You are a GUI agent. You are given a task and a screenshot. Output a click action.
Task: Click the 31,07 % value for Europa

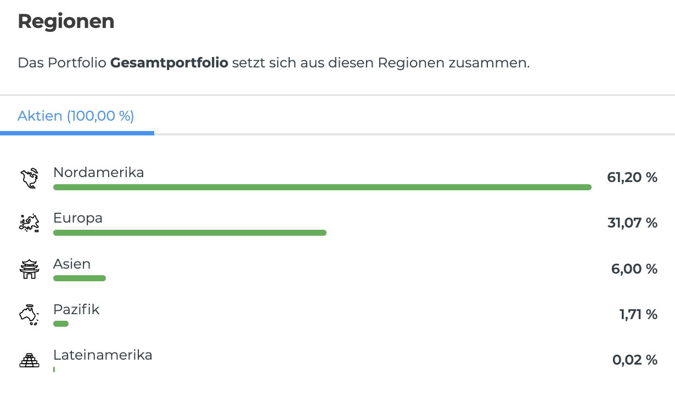click(632, 223)
